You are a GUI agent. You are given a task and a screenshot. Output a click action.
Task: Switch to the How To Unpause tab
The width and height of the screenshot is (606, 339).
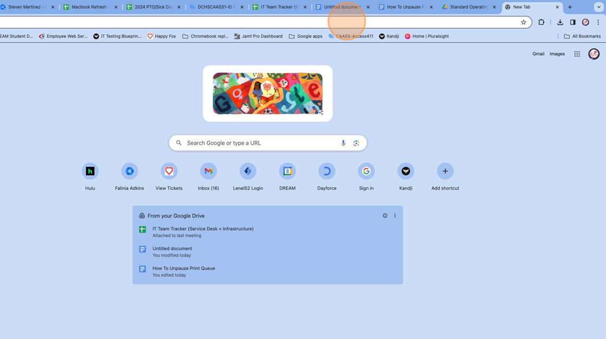406,7
